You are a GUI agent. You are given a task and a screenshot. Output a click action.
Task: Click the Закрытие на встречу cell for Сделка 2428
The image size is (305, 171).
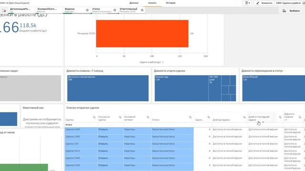pyautogui.click(x=173, y=167)
